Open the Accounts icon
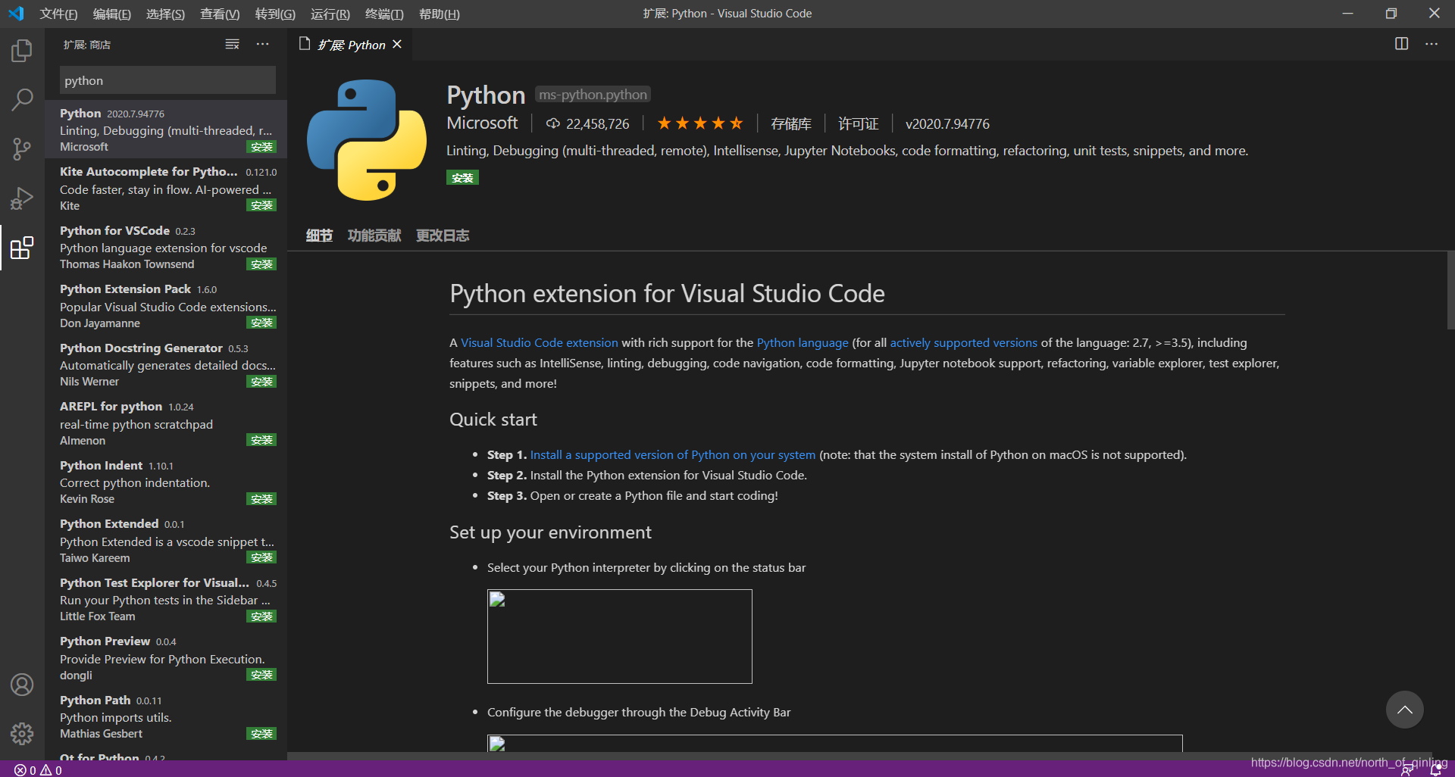 pos(22,685)
